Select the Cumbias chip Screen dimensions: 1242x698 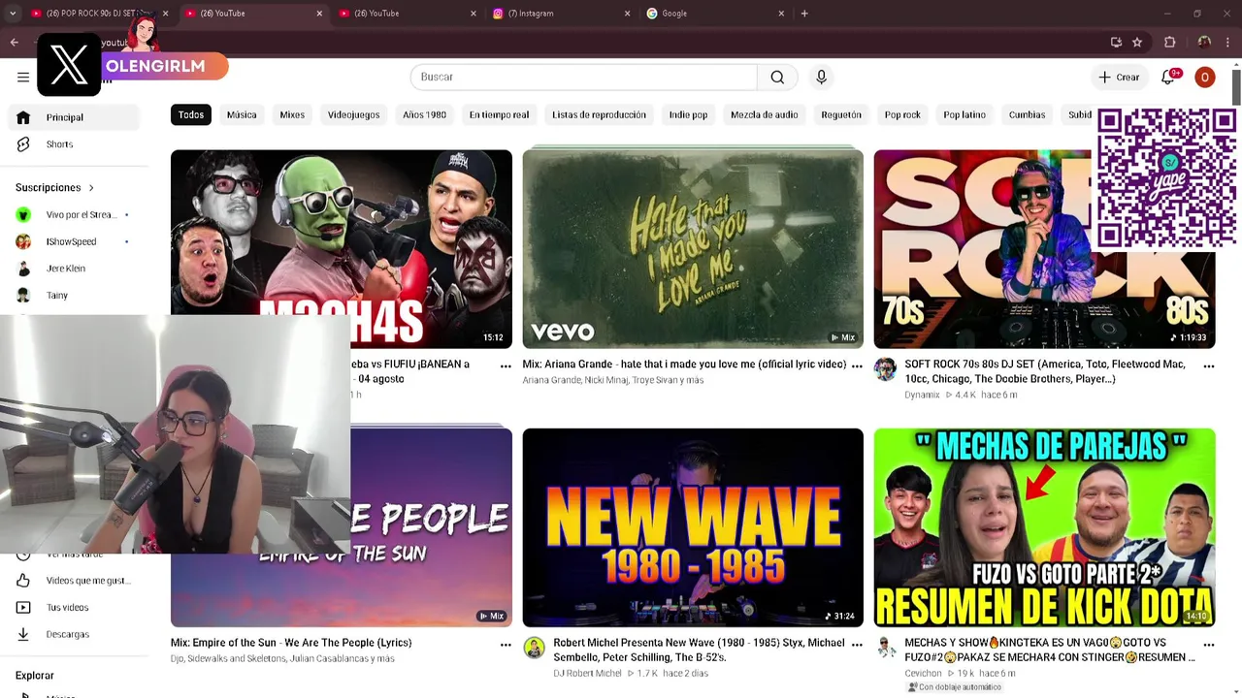(x=1027, y=114)
